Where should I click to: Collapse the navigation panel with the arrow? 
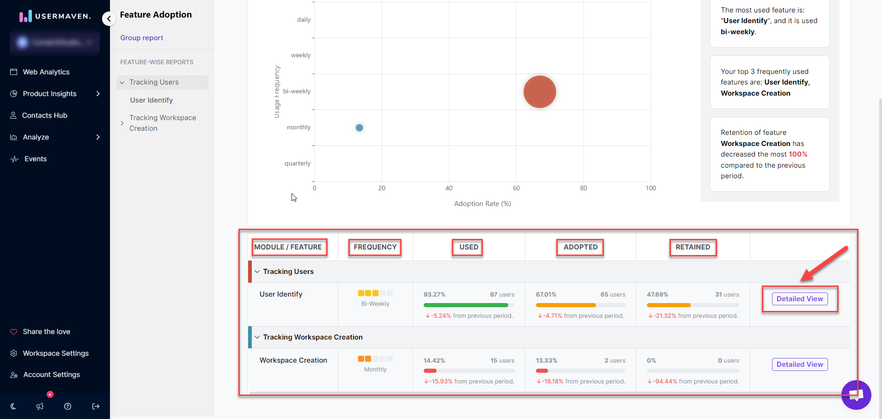tap(109, 18)
